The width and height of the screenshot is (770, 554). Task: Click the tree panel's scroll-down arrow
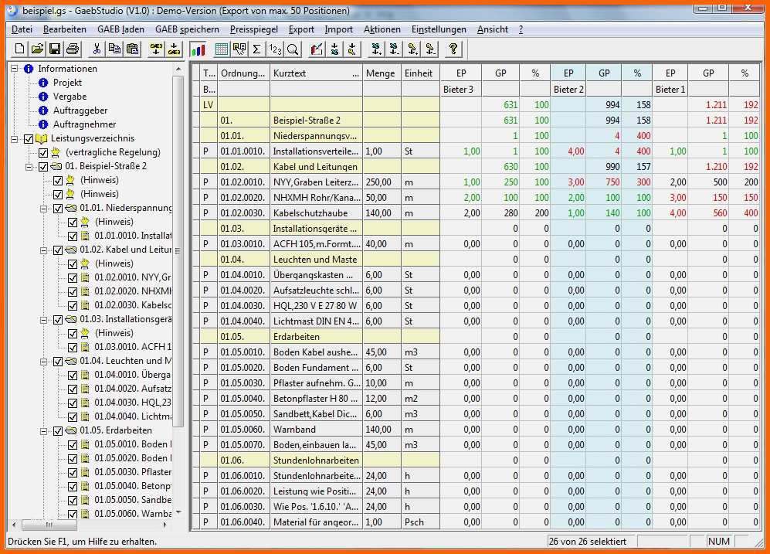click(x=178, y=512)
